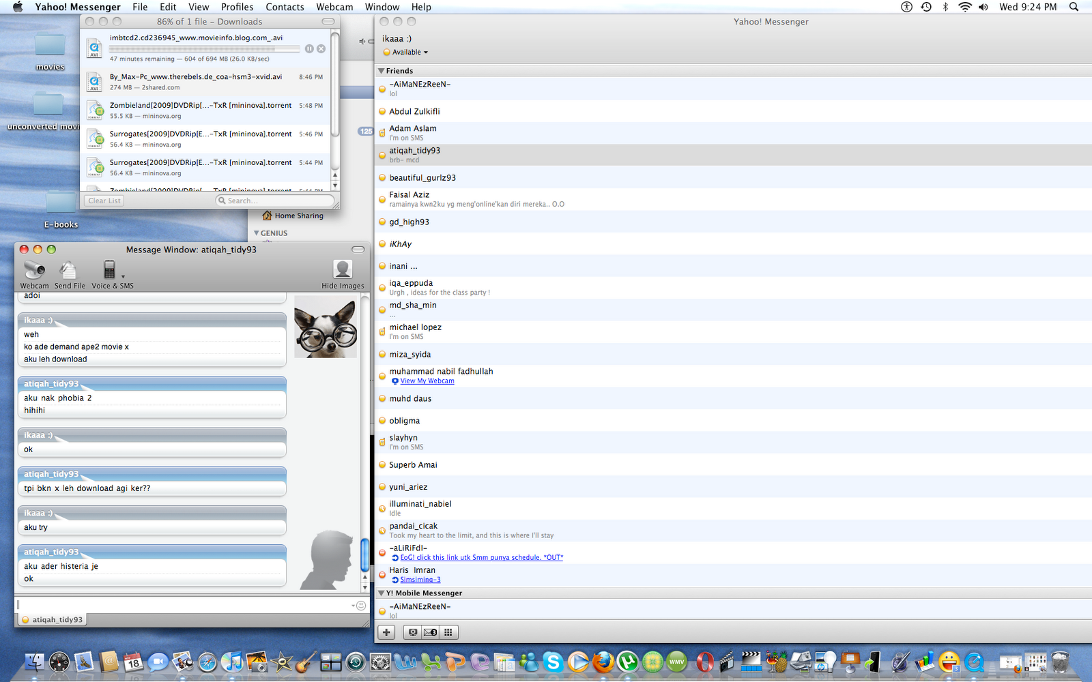Click the download progress bar for imbtcd2 AVI
This screenshot has height=682, width=1092.
(205, 48)
